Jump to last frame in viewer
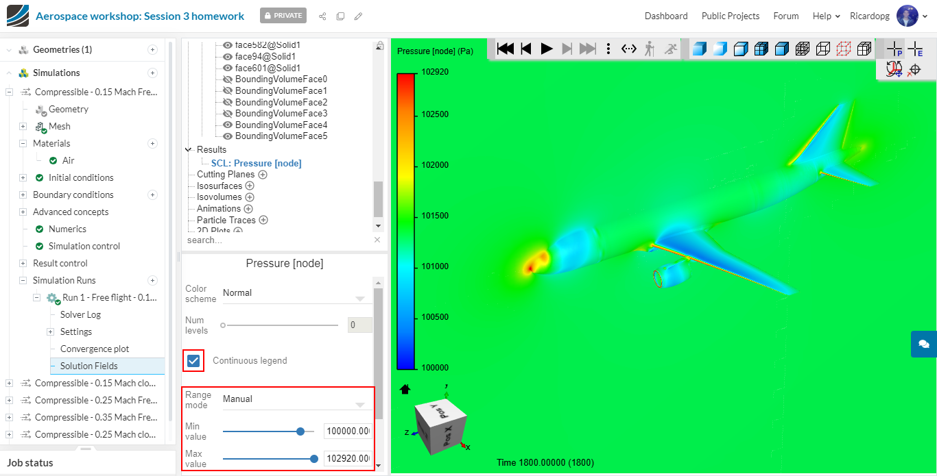The image size is (937, 476). [x=588, y=49]
